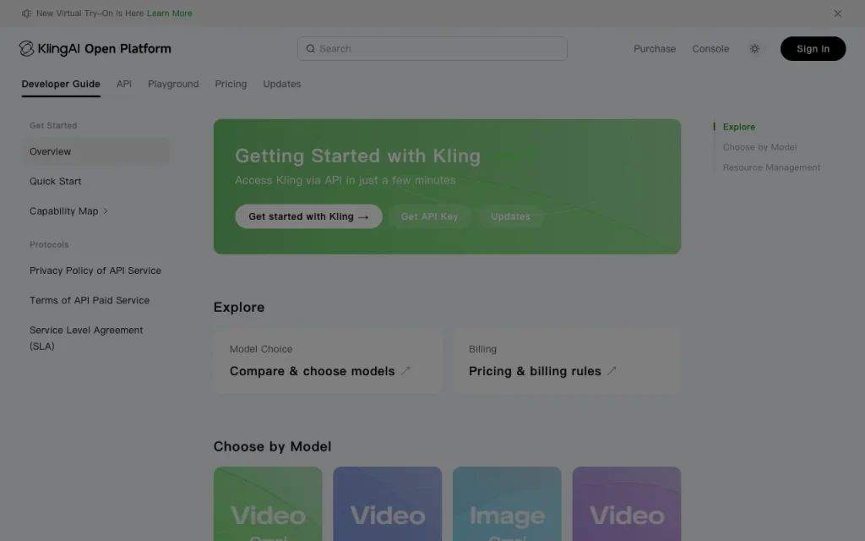This screenshot has height=541, width=865.
Task: Open the blue Video model card
Action: pos(387,504)
